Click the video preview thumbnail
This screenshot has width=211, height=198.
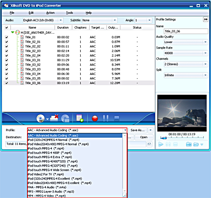tap(182, 113)
